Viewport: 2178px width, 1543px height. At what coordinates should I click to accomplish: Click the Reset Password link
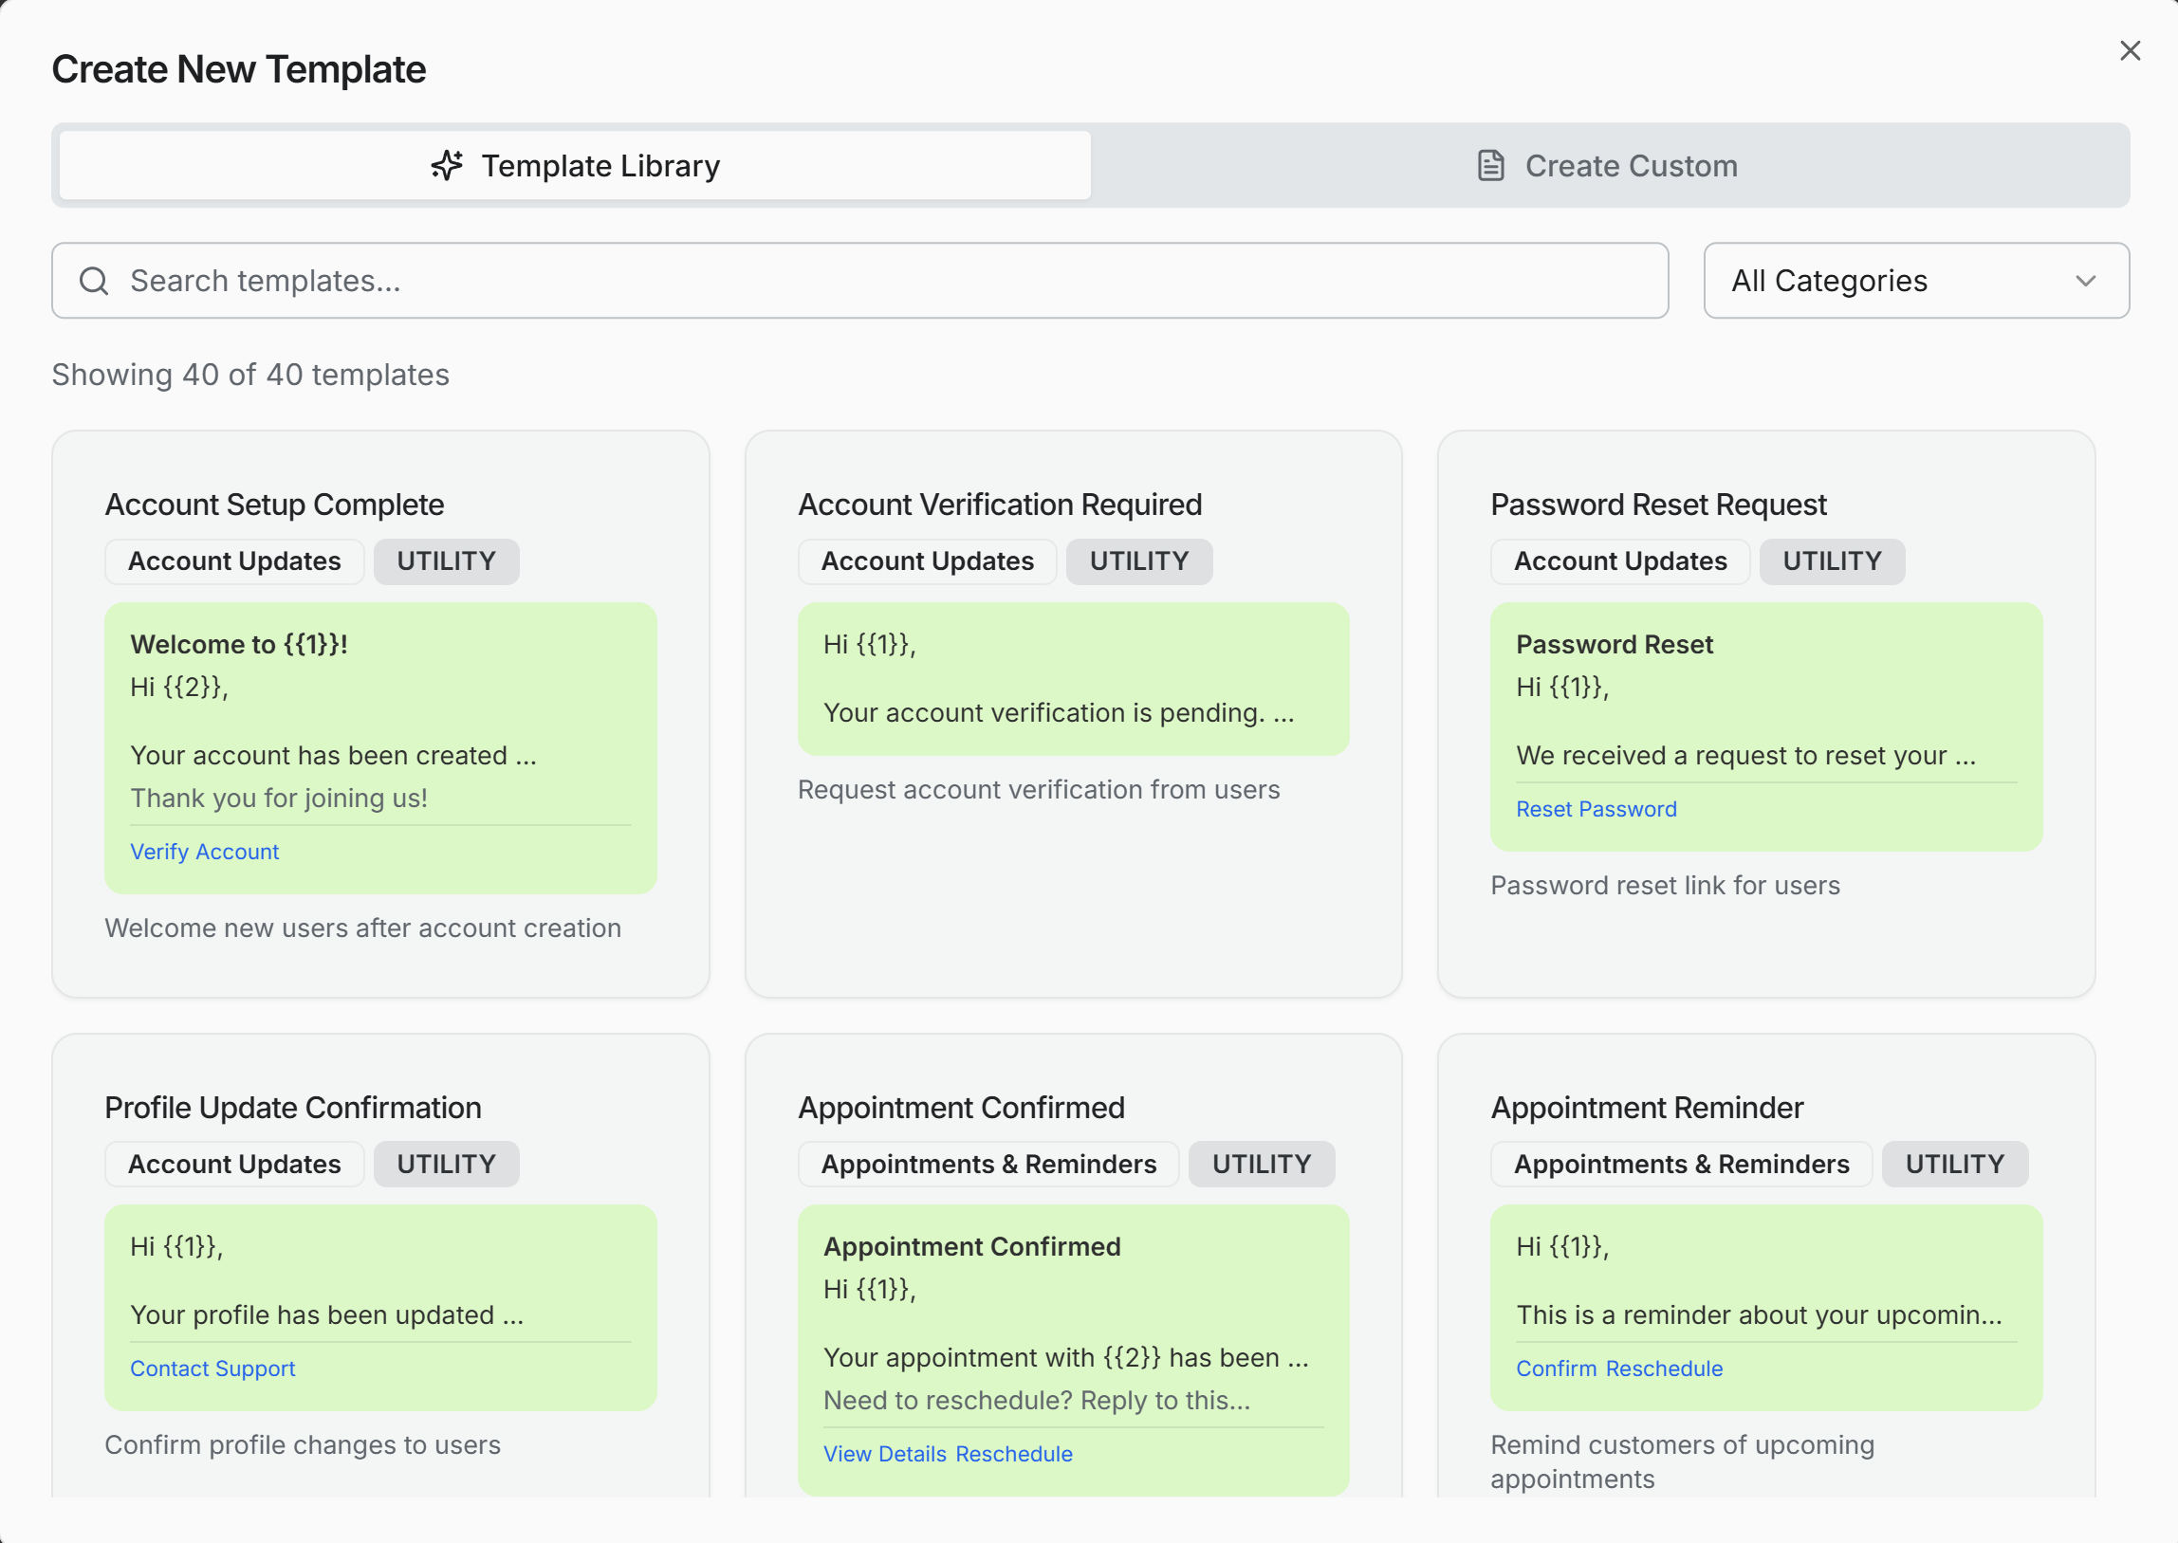click(1596, 809)
